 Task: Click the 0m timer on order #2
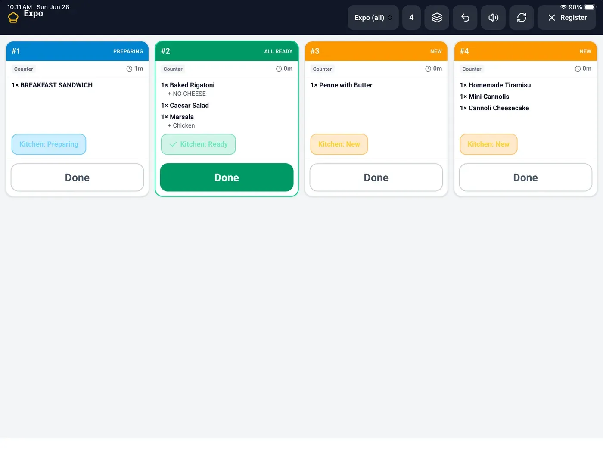[x=284, y=69]
